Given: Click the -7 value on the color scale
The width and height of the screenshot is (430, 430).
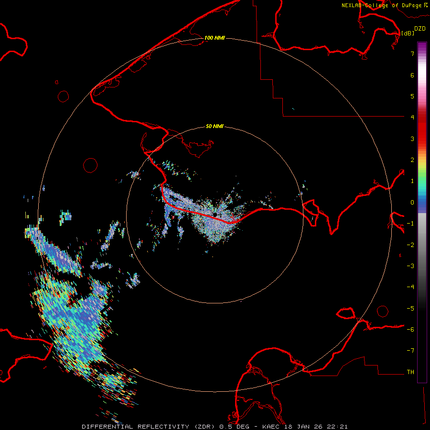Looking at the screenshot, I should coord(410,351).
